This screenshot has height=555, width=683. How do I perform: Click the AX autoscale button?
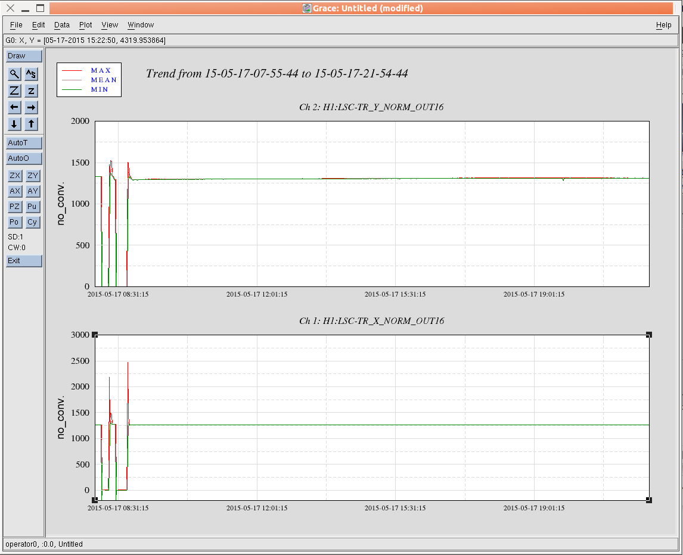(15, 191)
